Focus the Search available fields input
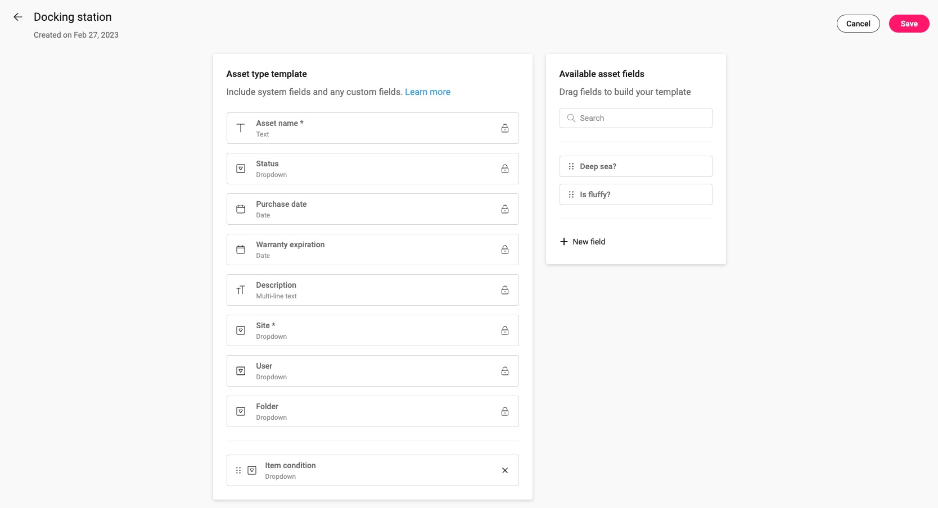 tap(636, 118)
